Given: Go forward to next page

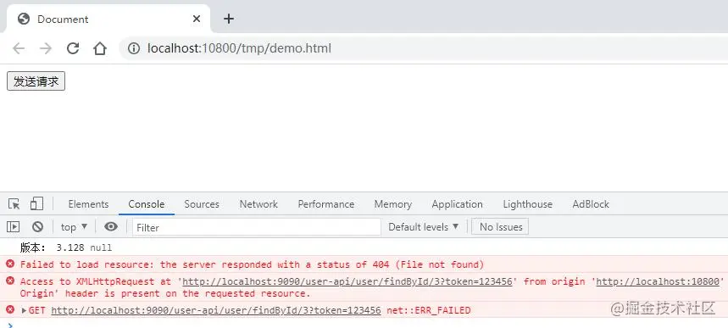Looking at the screenshot, I should (x=46, y=48).
